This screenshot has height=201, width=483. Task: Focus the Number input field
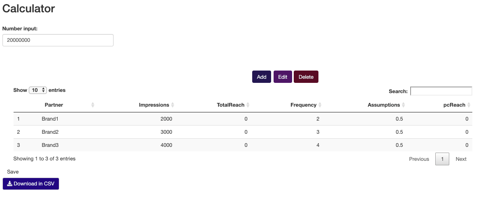58,40
